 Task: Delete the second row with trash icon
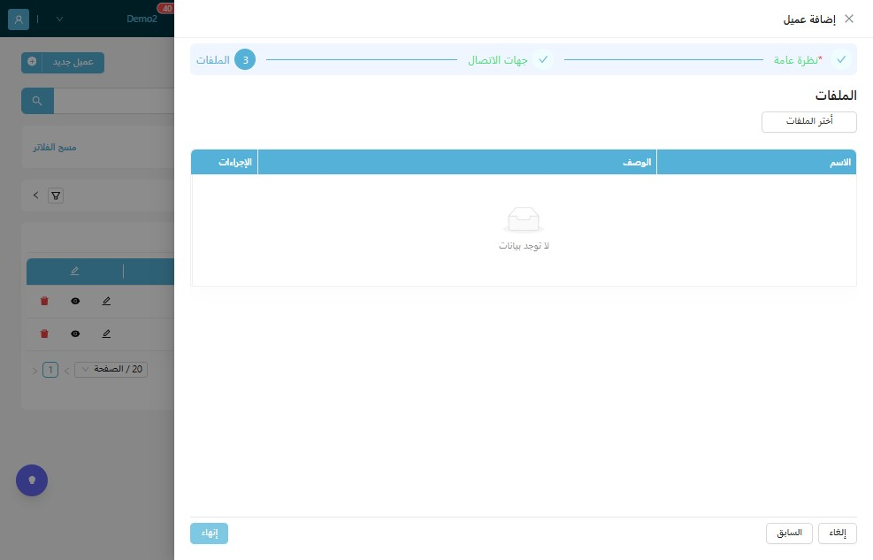coord(44,334)
